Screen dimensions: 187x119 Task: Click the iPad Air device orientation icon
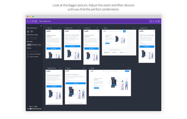tap(103, 28)
